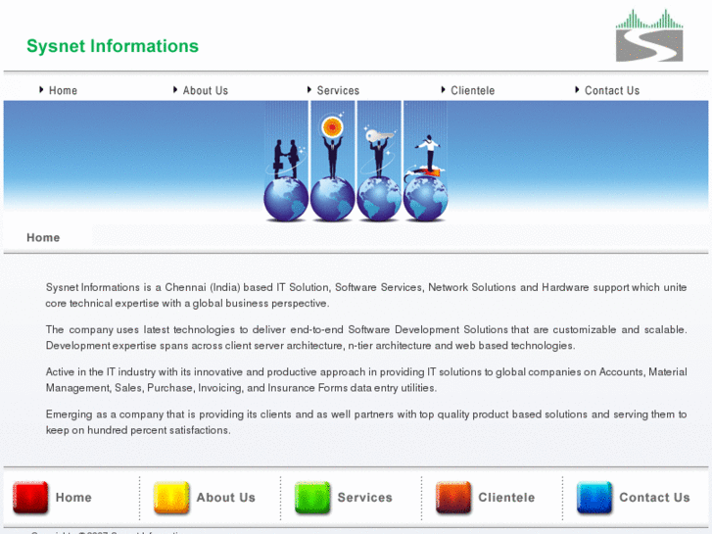This screenshot has height=534, width=712.
Task: Click the red Home button icon in footer
Action: (30, 498)
